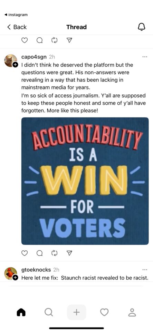Like capo4sgn's post with the heart icon
This screenshot has height=332, width=153.
point(25,253)
